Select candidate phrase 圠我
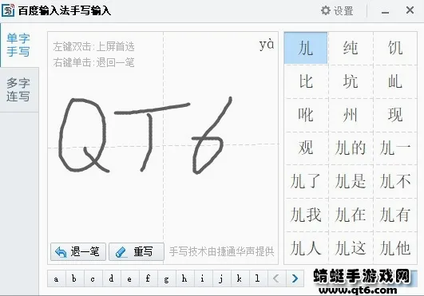Viewport: 424px width, 296px height. click(x=306, y=215)
